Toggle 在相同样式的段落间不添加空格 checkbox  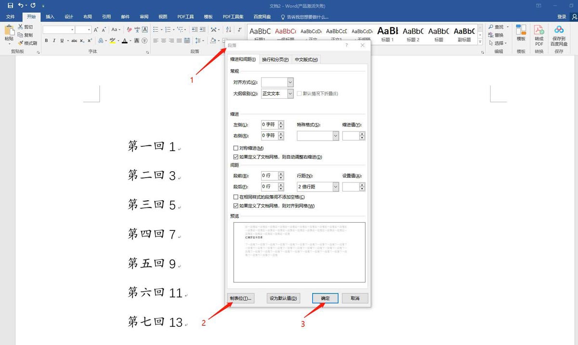click(x=236, y=197)
